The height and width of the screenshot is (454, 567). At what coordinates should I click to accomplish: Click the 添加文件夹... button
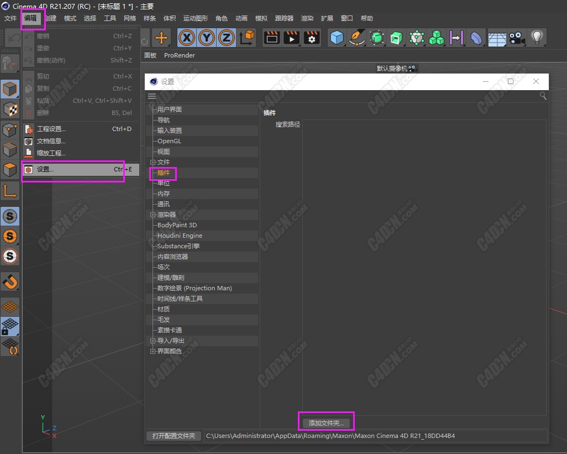pyautogui.click(x=326, y=423)
